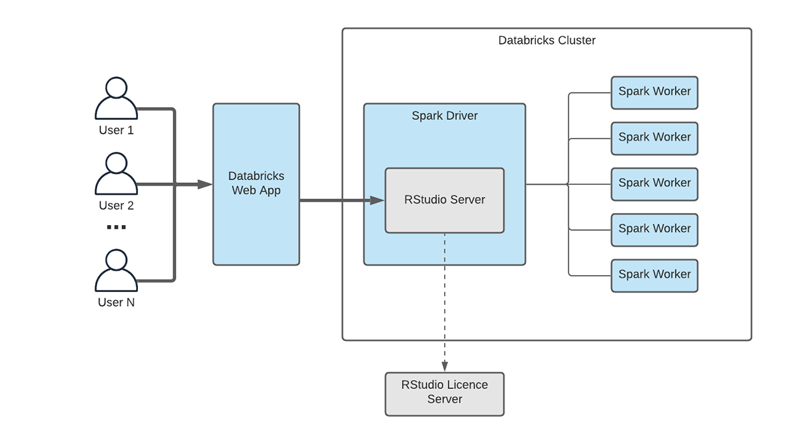Click the 'Spark Driver' heading text

445,116
